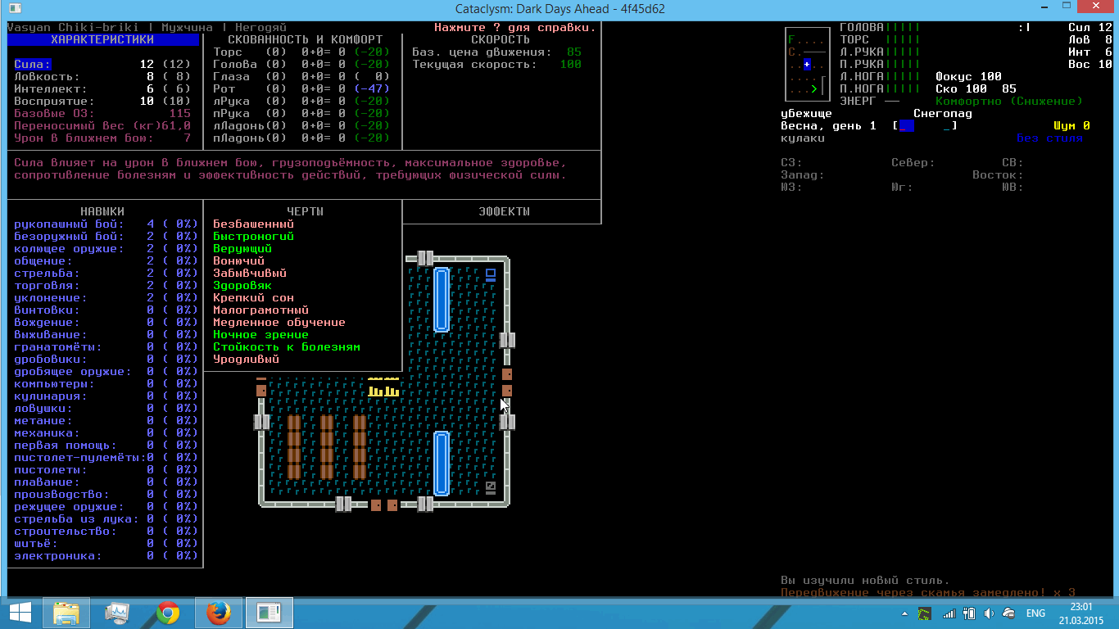Open the network signal tray icon
This screenshot has height=629, width=1119.
click(x=949, y=613)
